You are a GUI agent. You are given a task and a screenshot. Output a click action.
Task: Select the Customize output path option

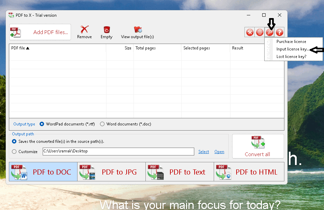coord(14,152)
